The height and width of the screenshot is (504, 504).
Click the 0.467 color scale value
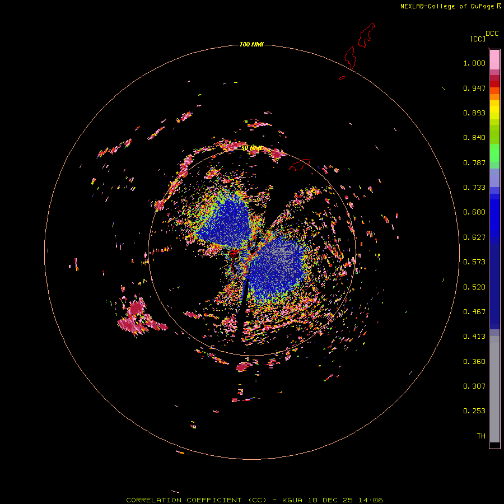tap(474, 312)
